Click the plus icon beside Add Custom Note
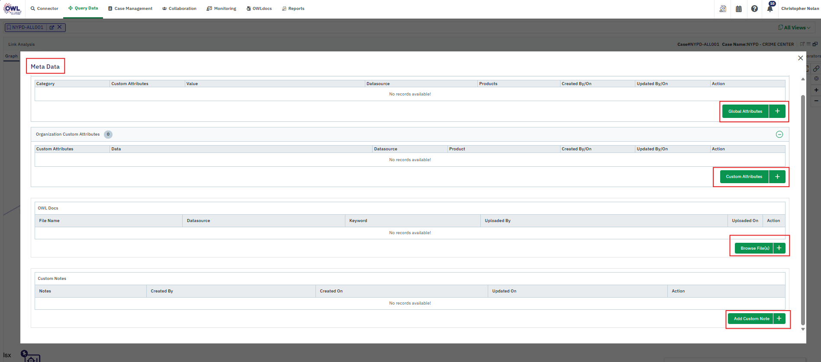Image resolution: width=821 pixels, height=362 pixels. point(779,318)
